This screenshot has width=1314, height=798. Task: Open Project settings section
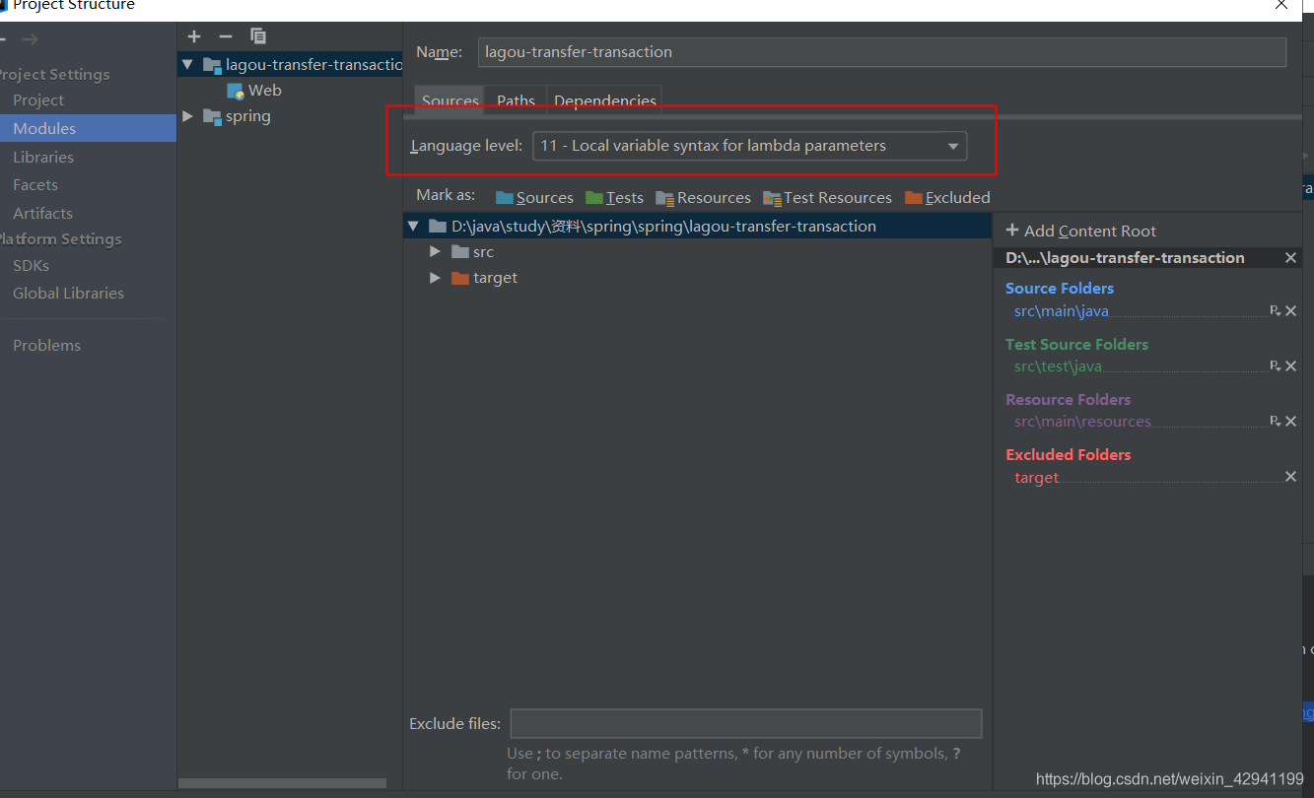(x=38, y=100)
